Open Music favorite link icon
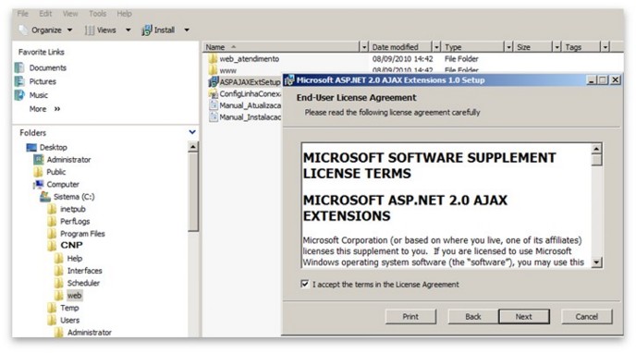 click(x=19, y=95)
